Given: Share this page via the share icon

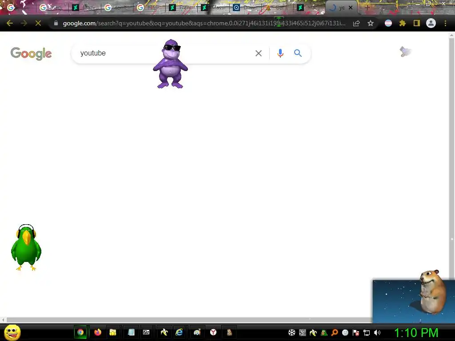Looking at the screenshot, I should pyautogui.click(x=356, y=23).
